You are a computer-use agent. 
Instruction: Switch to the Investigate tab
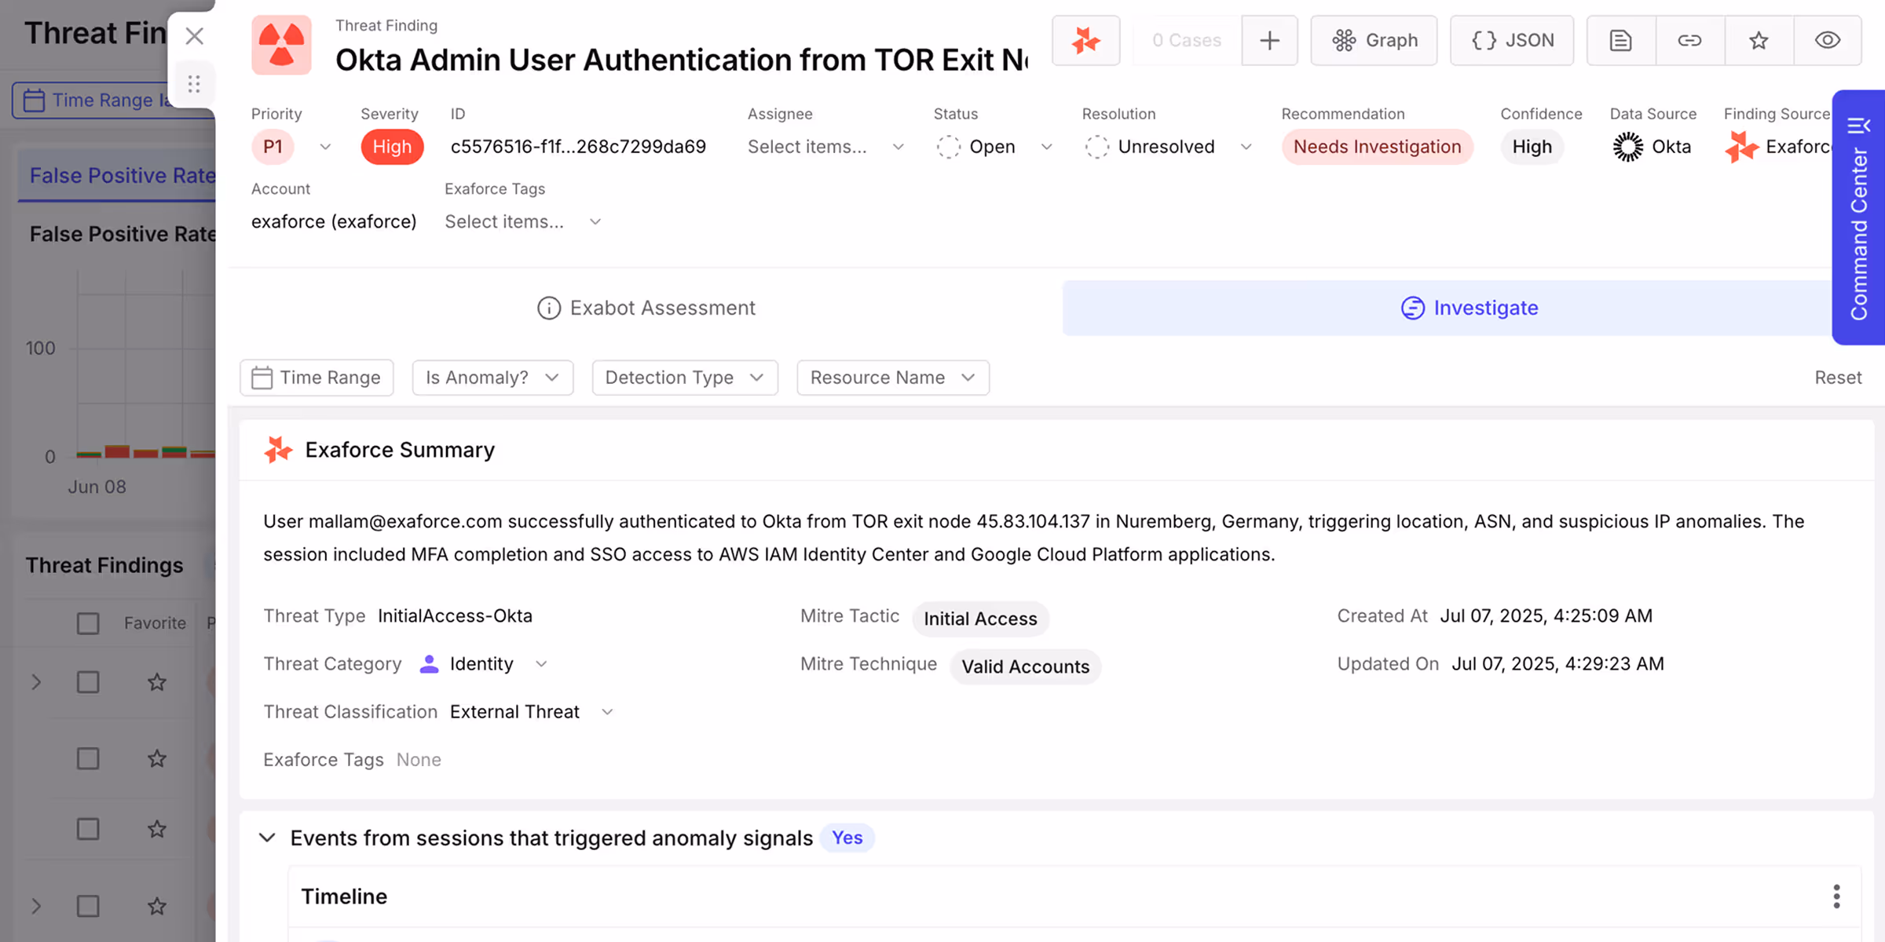pos(1469,308)
